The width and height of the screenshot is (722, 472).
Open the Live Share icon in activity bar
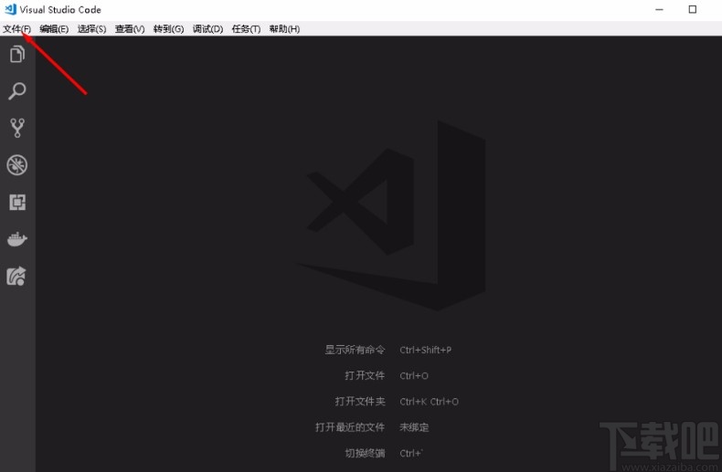pos(16,276)
